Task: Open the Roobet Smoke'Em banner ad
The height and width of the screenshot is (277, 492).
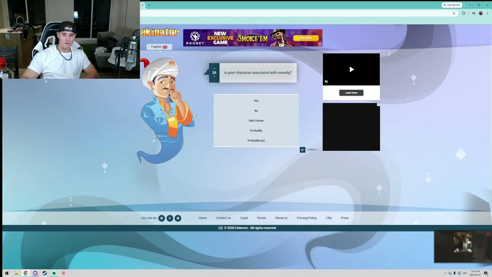Action: [253, 38]
